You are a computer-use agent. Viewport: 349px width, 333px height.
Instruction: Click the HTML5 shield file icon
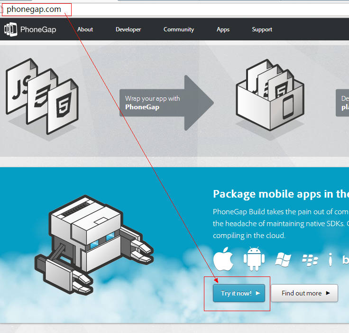click(63, 107)
